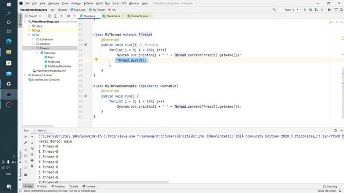This screenshot has width=344, height=193.
Task: Open the Terminal tool window tab
Action: (x=89, y=186)
